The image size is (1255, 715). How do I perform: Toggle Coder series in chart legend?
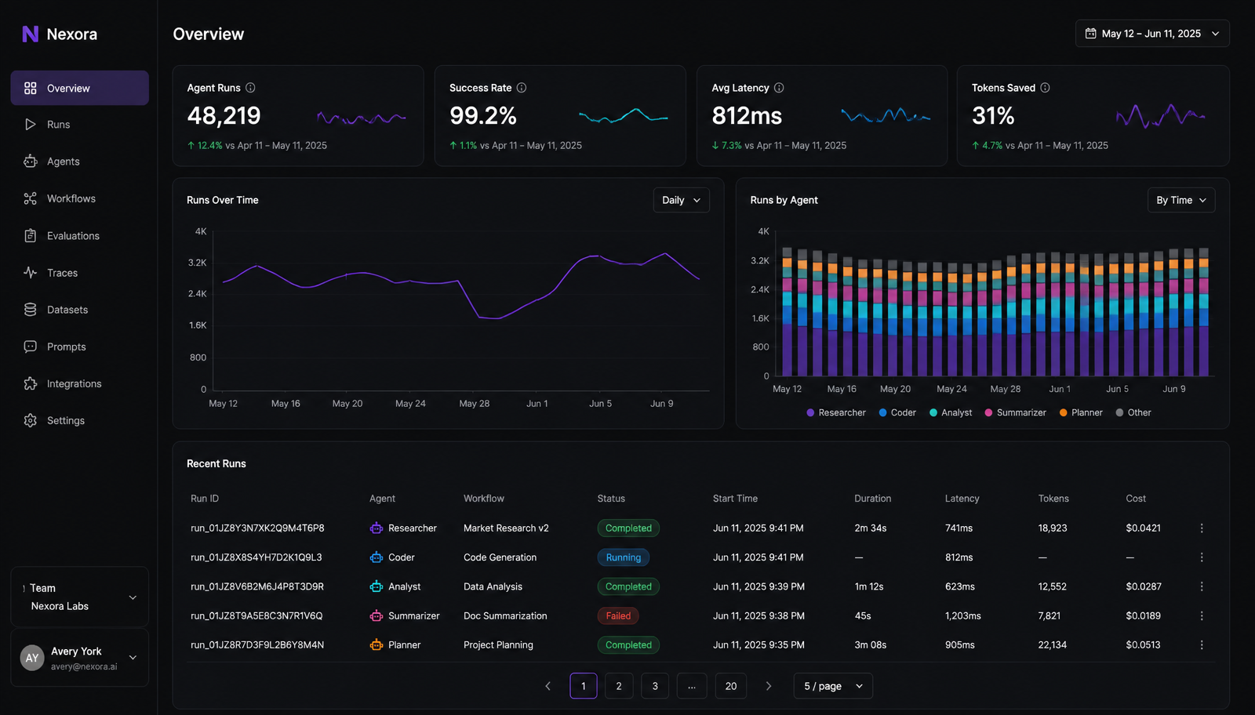click(x=897, y=412)
